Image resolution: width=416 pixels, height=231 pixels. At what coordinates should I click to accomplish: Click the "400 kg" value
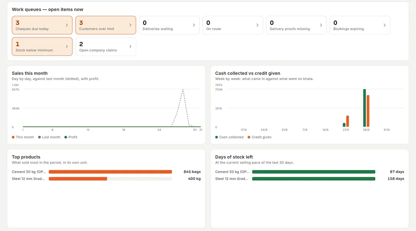(x=194, y=179)
